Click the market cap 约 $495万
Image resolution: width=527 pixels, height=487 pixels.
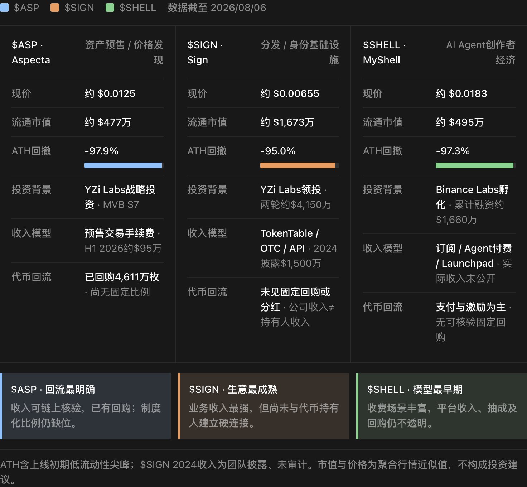460,122
